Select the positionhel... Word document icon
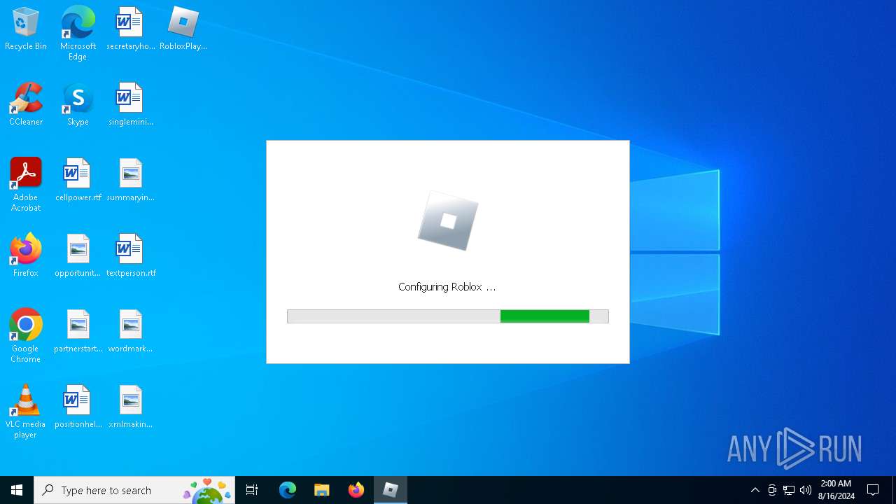The height and width of the screenshot is (504, 896). pyautogui.click(x=78, y=407)
